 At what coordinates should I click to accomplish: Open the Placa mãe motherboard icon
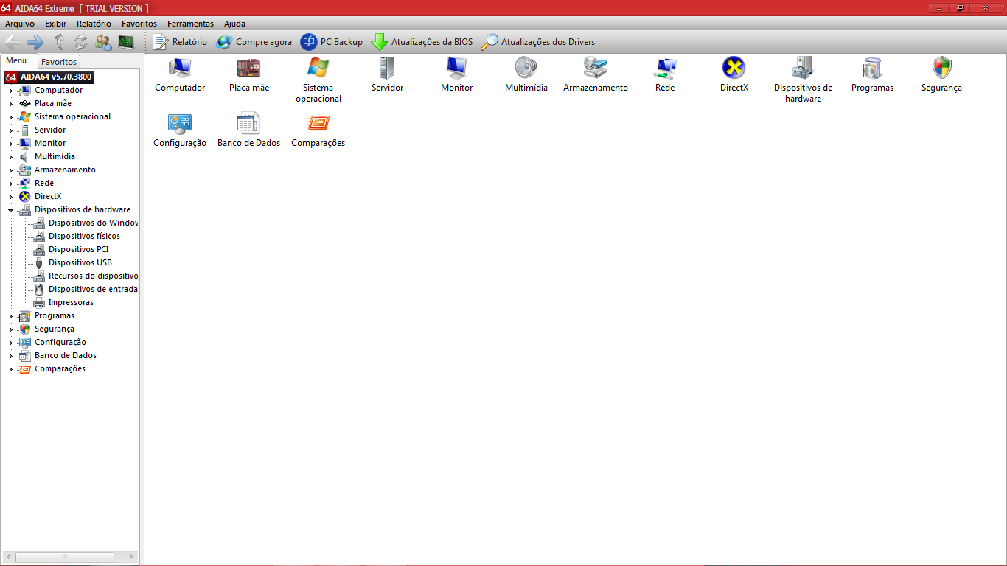pyautogui.click(x=249, y=74)
